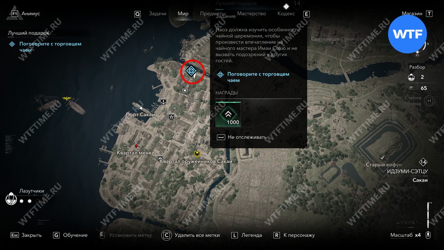Switch to the Кодекс tab
The image size is (444, 250).
point(286,13)
